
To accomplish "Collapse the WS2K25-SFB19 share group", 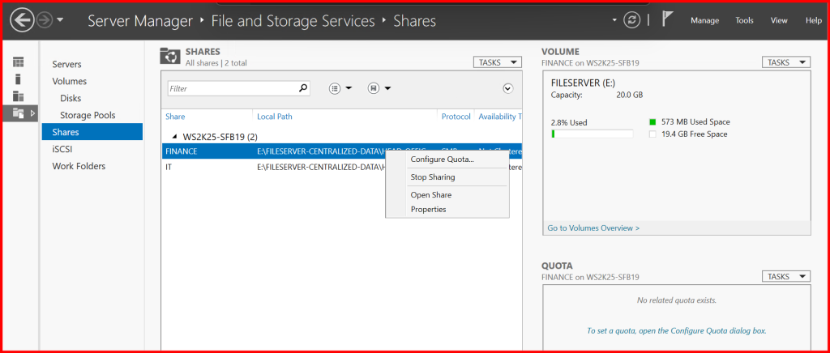I will (x=174, y=137).
